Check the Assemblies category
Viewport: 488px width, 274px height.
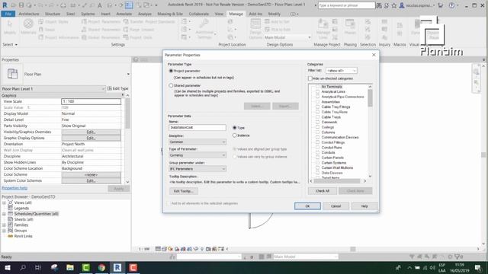click(x=317, y=102)
